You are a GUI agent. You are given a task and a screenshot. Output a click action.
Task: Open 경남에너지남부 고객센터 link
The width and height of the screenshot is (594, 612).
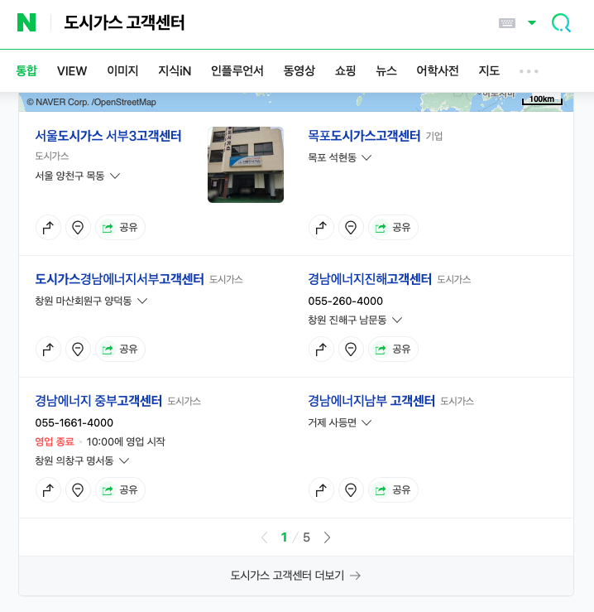(371, 401)
